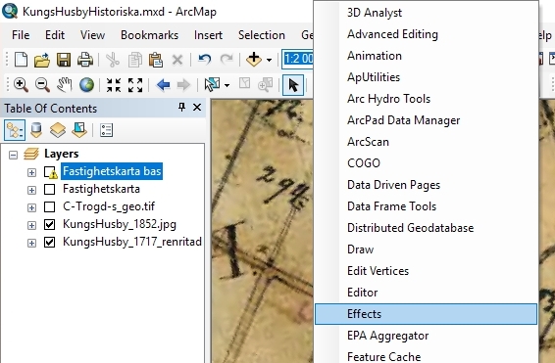Image resolution: width=555 pixels, height=363 pixels.
Task: Save the map with floppy disk icon
Action: pyautogui.click(x=64, y=60)
